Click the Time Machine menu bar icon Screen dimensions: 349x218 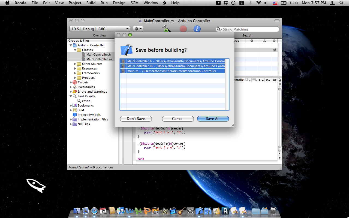coord(233,3)
